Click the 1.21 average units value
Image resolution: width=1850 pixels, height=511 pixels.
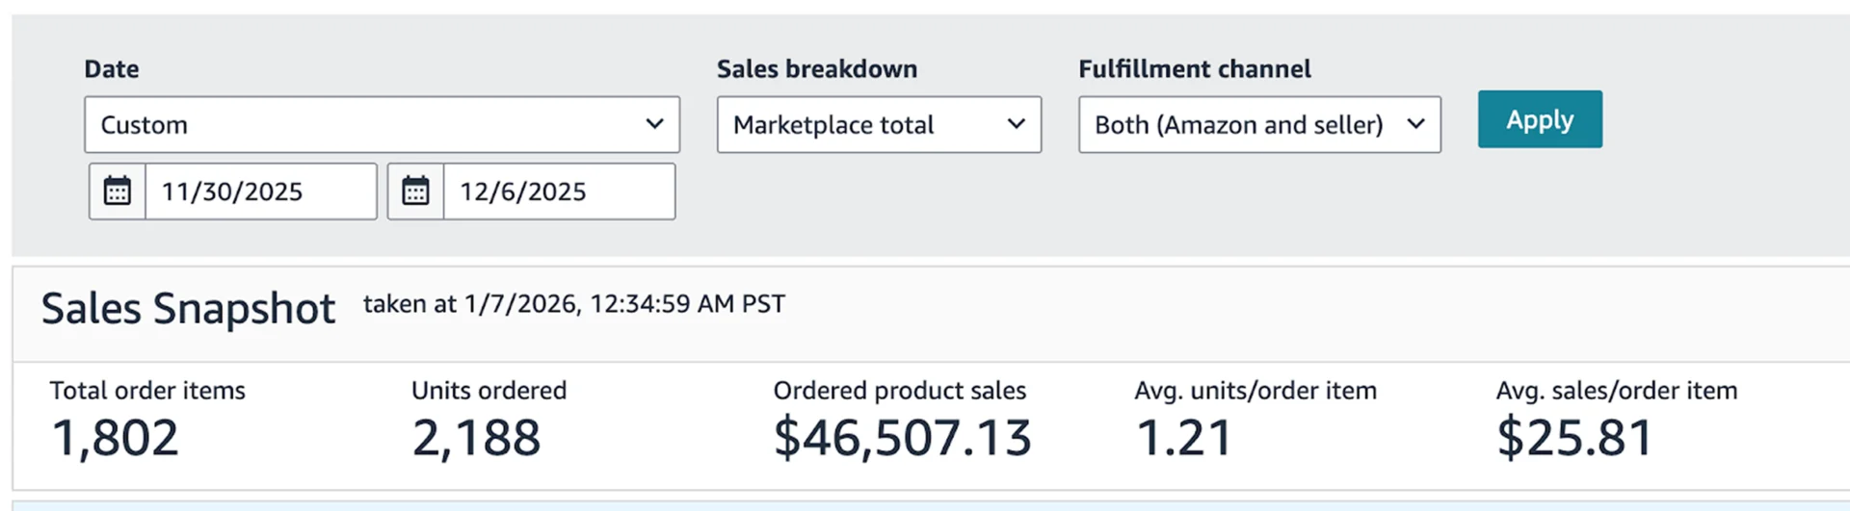click(1183, 438)
